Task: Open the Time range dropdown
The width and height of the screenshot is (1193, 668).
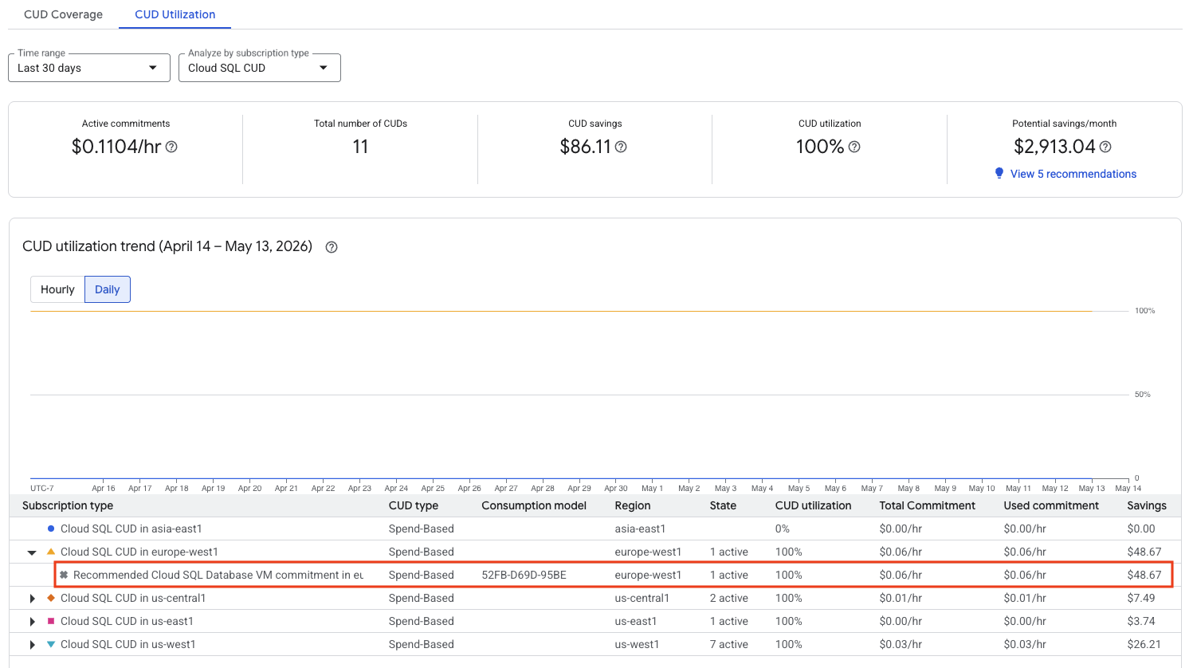Action: pyautogui.click(x=89, y=68)
